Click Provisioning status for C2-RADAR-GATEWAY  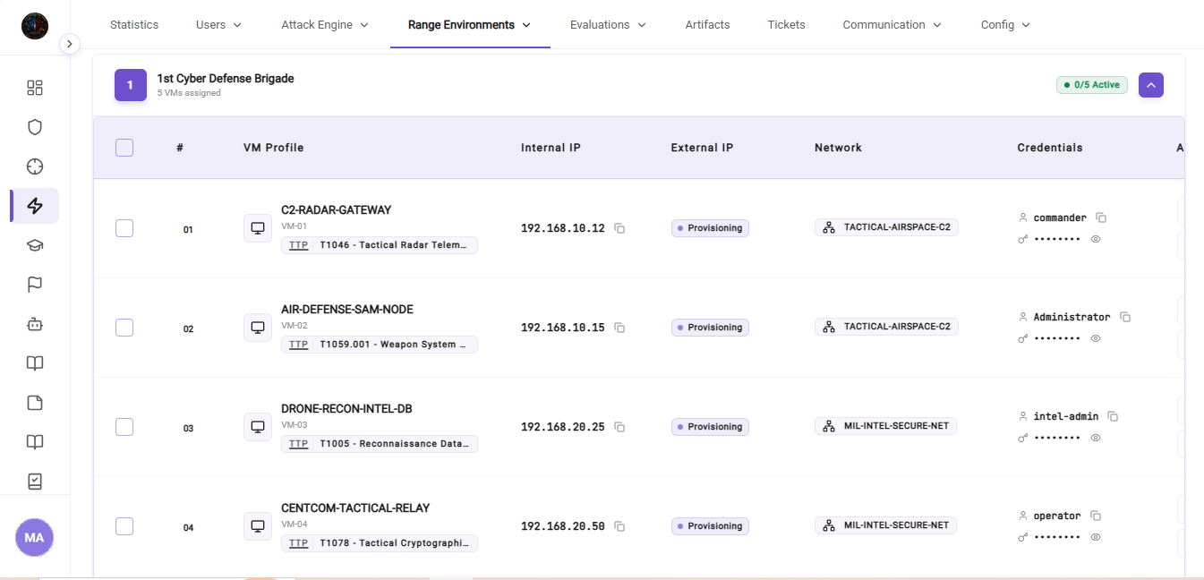[710, 228]
